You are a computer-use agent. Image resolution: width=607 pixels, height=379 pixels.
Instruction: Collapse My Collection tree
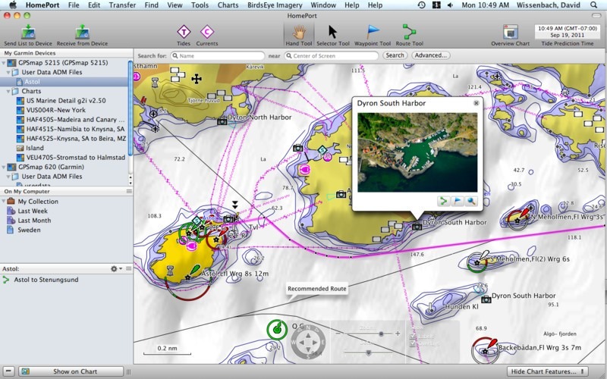[x=4, y=201]
